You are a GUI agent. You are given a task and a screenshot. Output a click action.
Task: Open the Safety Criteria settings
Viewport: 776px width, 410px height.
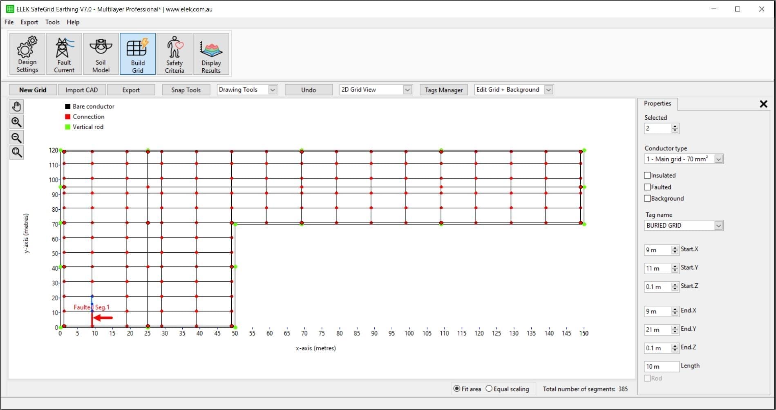pos(174,54)
